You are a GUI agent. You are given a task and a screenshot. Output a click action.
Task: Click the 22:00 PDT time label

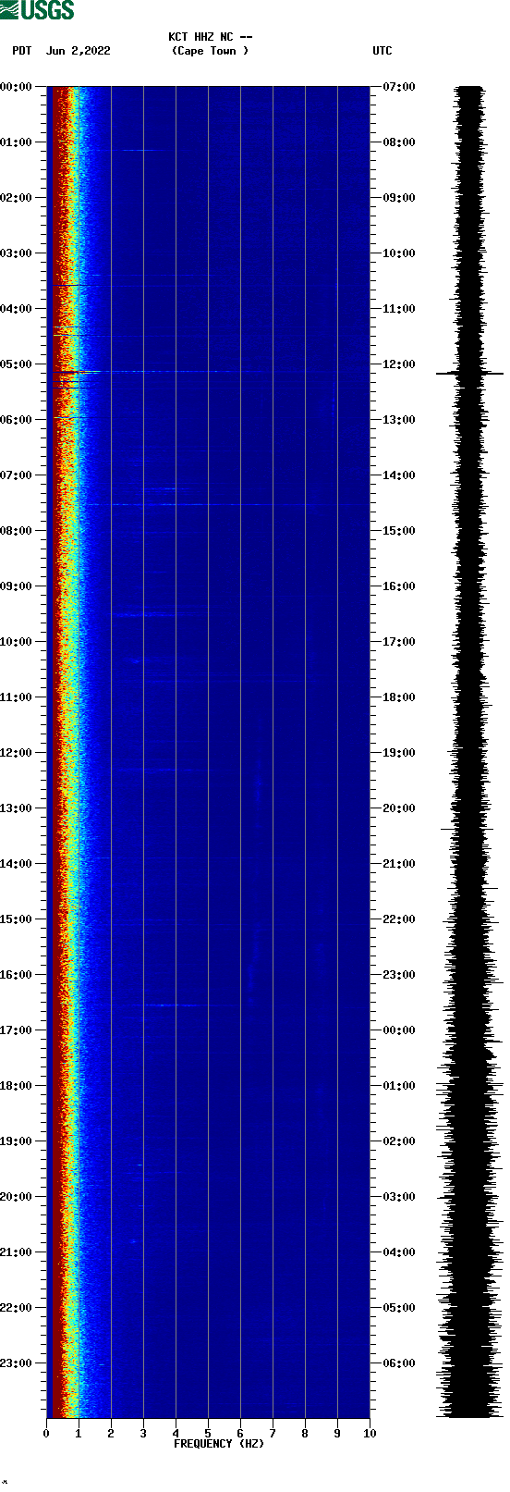(16, 1308)
